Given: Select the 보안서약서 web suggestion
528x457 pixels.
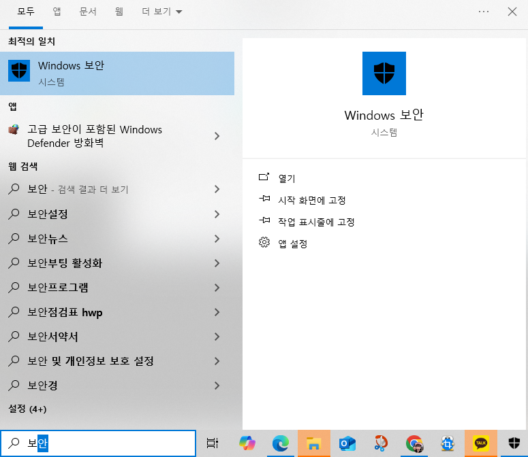Looking at the screenshot, I should (x=117, y=337).
